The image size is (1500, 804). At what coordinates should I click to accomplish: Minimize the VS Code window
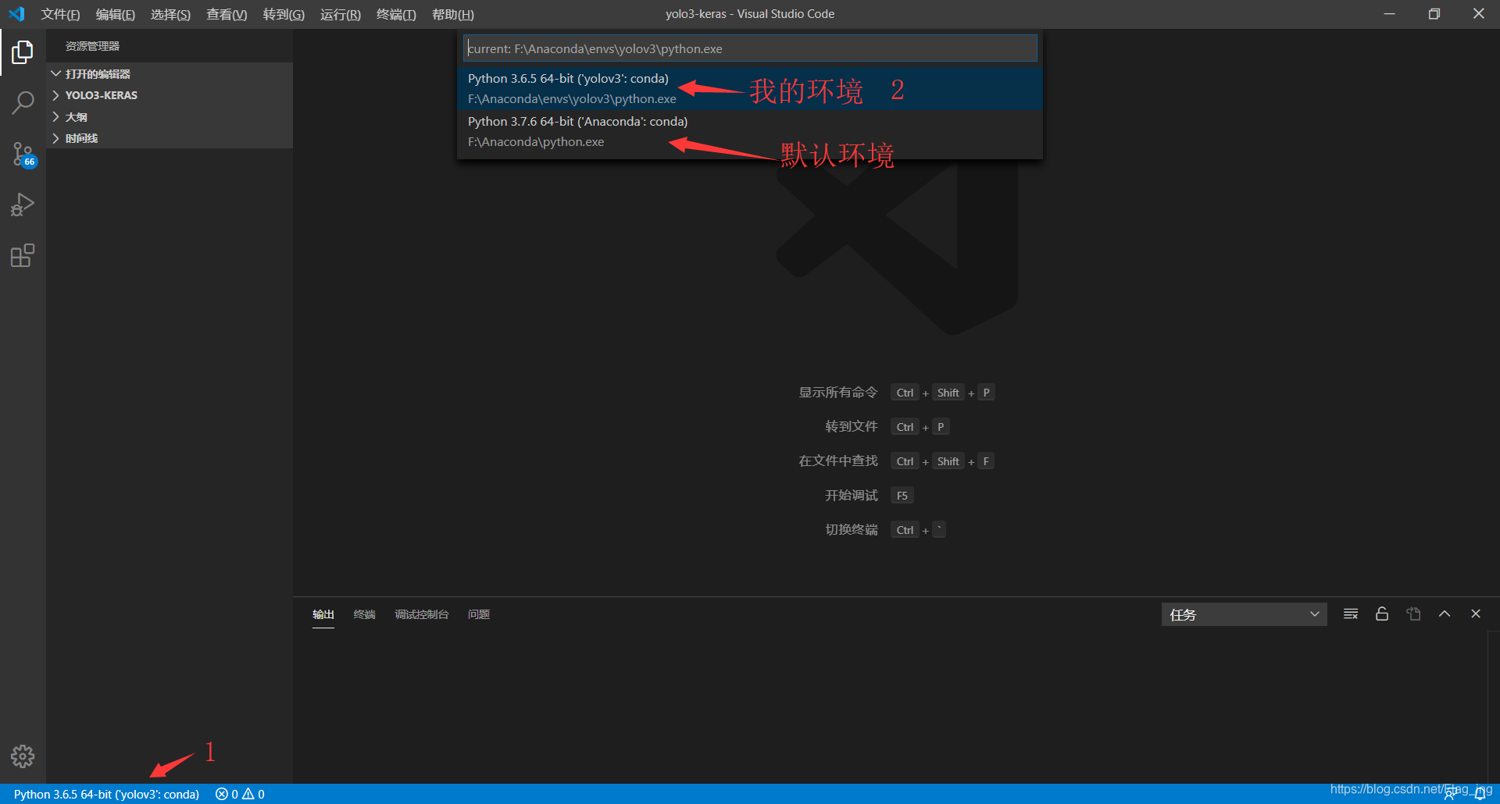(1389, 14)
